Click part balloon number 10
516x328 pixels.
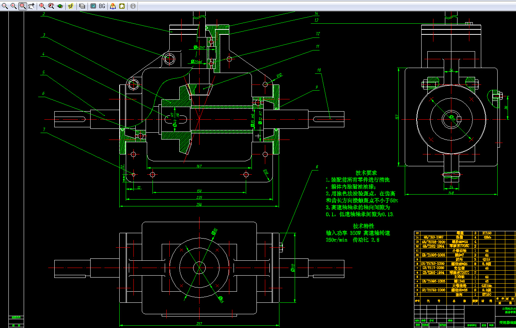coord(319,70)
